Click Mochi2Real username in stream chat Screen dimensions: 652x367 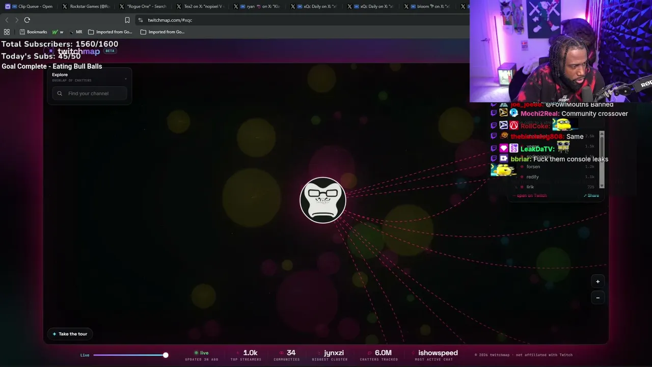click(540, 114)
